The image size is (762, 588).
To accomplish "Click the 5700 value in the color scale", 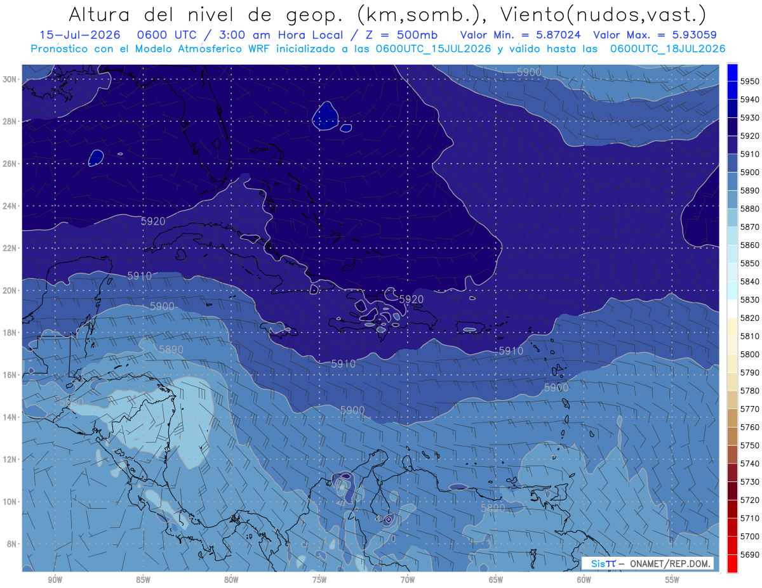I will (x=749, y=536).
